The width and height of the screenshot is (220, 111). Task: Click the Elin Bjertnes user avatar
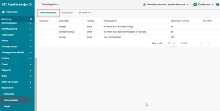195,5
